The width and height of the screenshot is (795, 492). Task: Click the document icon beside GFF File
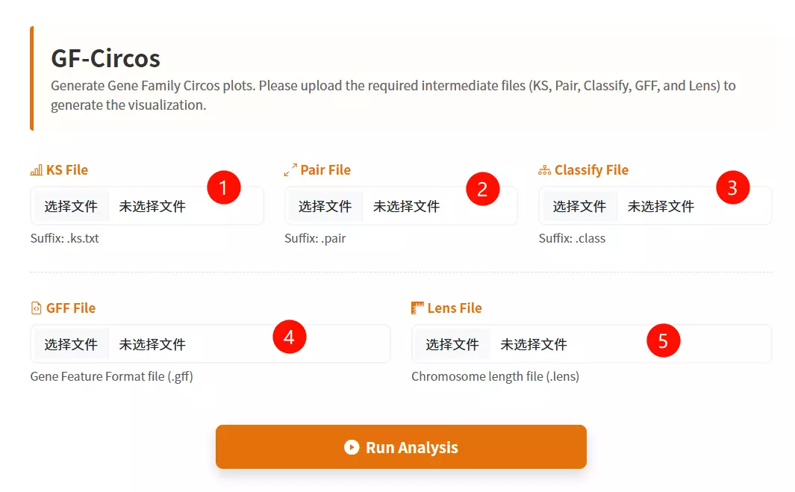(x=36, y=308)
